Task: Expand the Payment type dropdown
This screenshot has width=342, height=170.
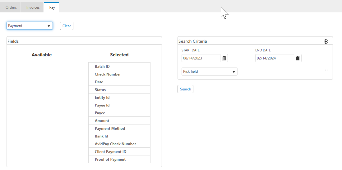Action: click(x=30, y=26)
